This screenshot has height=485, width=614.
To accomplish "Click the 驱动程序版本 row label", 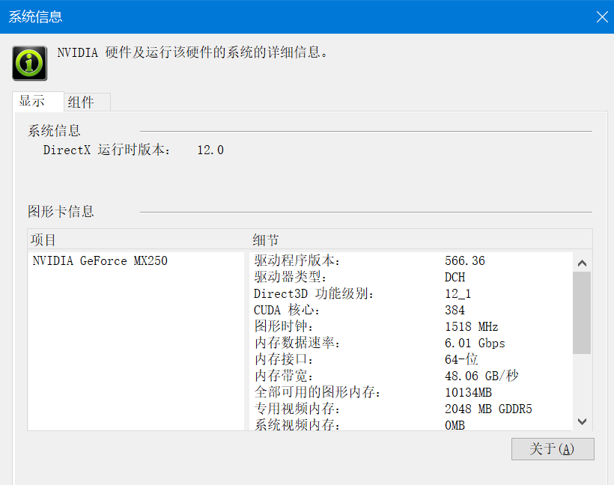I will 297,260.
